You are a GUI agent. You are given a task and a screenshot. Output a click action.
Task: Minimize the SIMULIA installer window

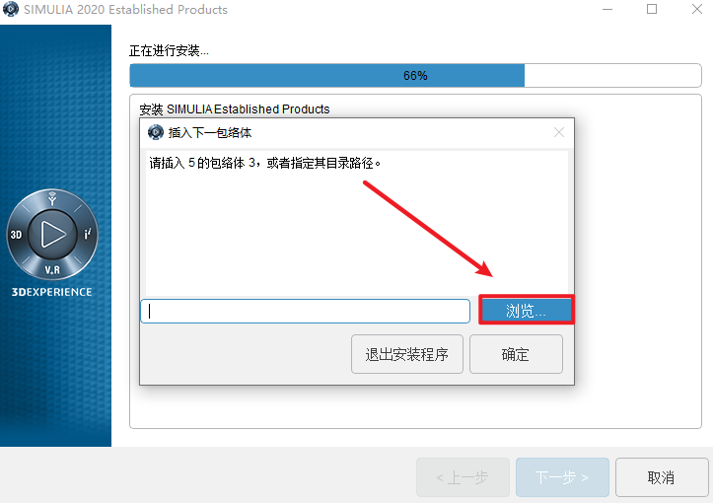click(607, 9)
